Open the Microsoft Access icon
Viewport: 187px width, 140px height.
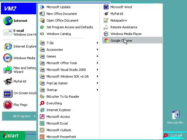42,117
